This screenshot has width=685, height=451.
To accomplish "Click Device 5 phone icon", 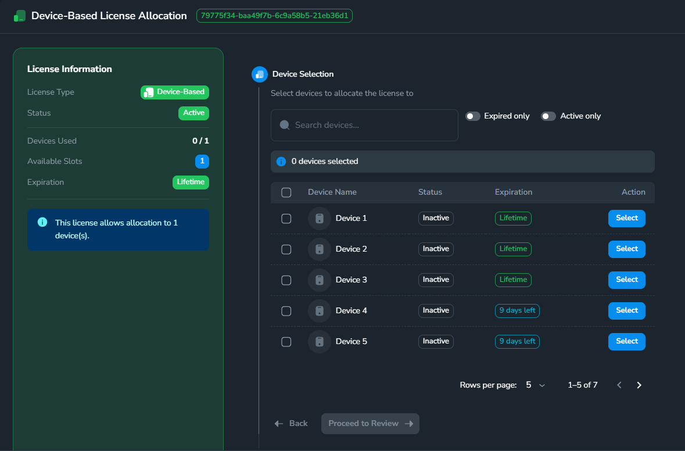I will point(320,342).
